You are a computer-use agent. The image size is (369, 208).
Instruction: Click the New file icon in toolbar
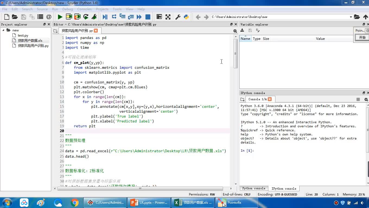click(7, 17)
